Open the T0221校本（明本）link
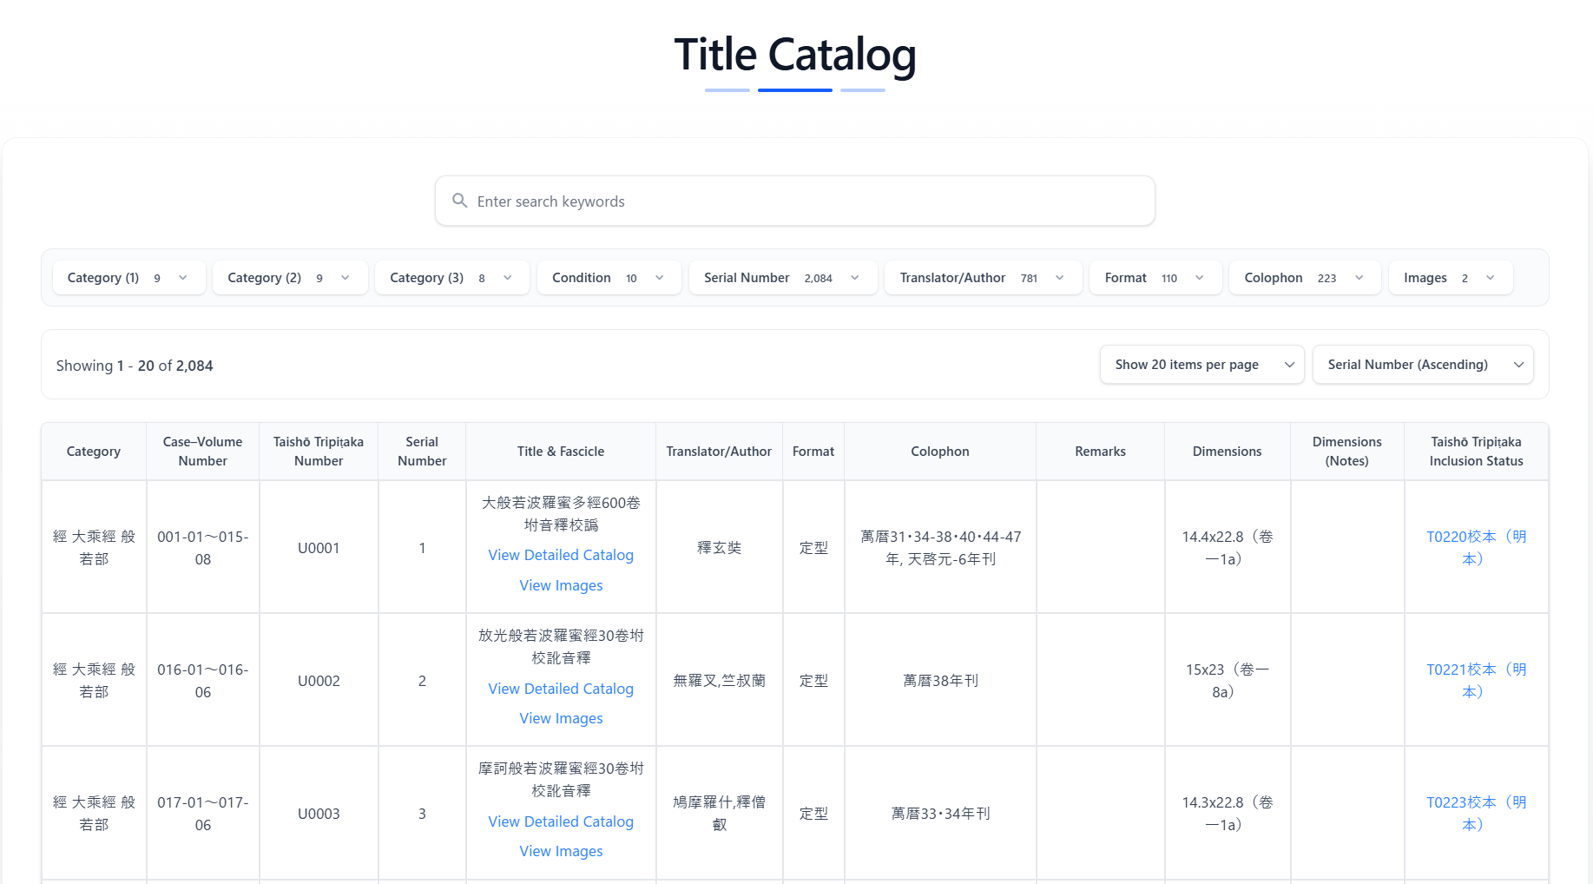The image size is (1593, 884). coord(1476,680)
